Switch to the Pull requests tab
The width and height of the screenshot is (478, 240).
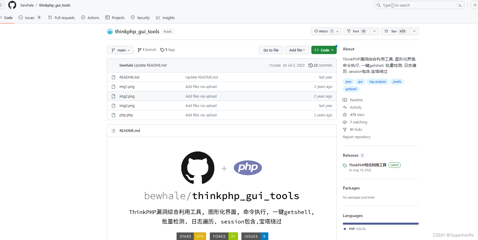(x=62, y=18)
